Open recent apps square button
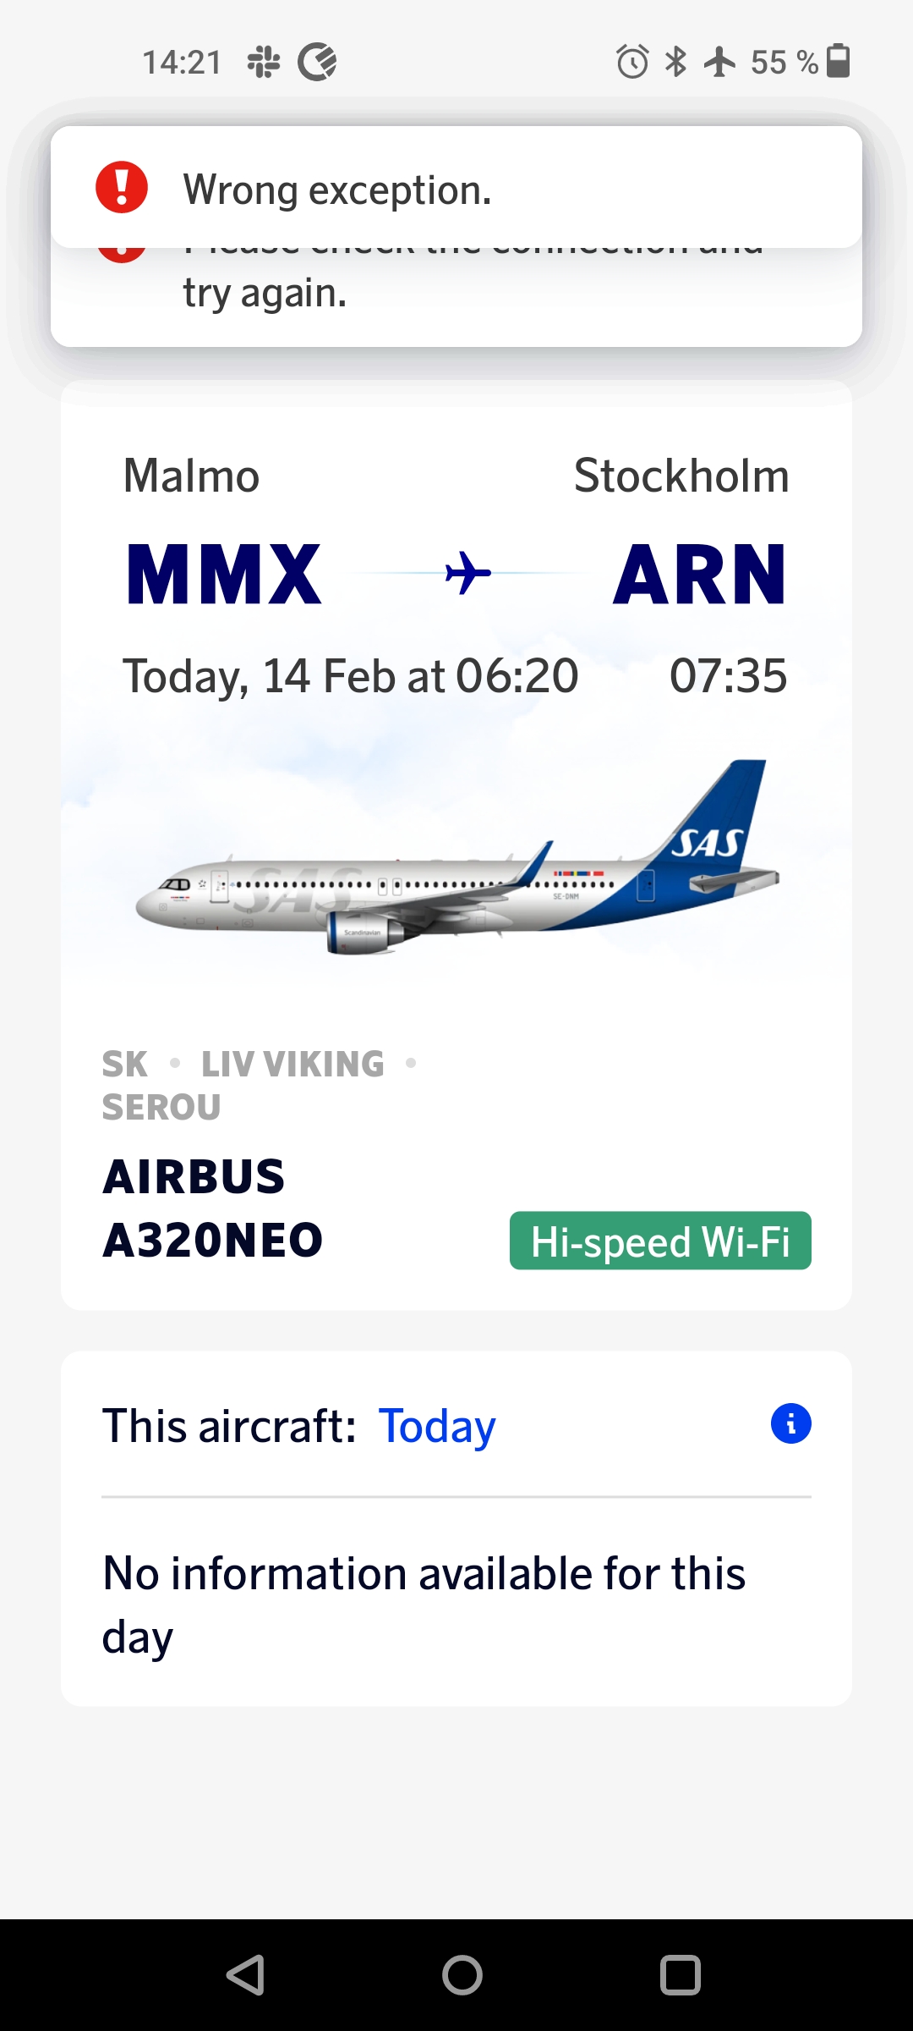This screenshot has height=2031, width=913. click(680, 1975)
